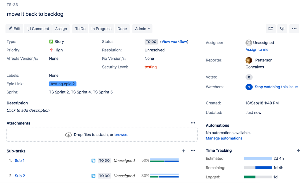Viewport: 305px width, 183px height.
Task: Click the sprint value TS Sprint 2, TS Sprint 4, TS Sprint 5
Action: pos(81,92)
